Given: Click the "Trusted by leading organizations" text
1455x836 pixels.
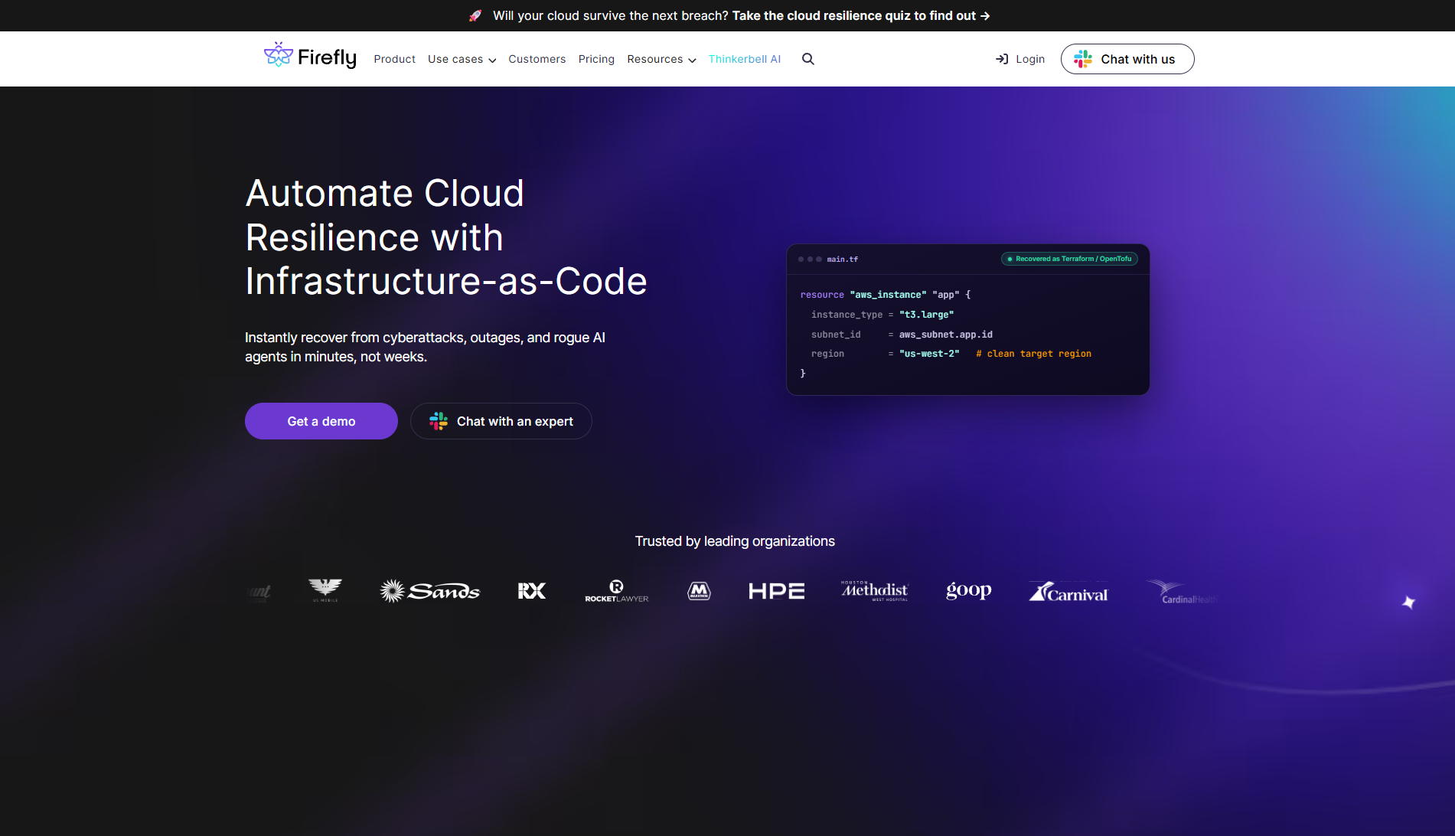Looking at the screenshot, I should [735, 541].
